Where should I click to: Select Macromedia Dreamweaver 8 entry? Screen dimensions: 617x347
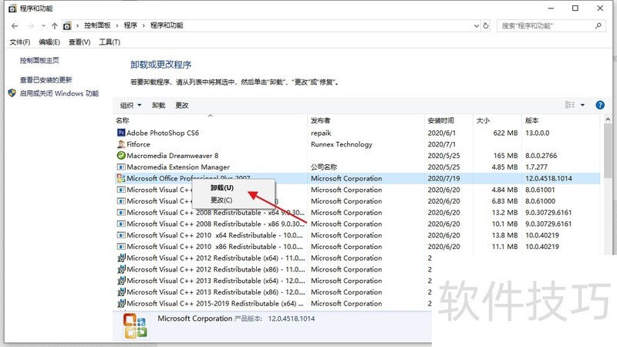[172, 156]
